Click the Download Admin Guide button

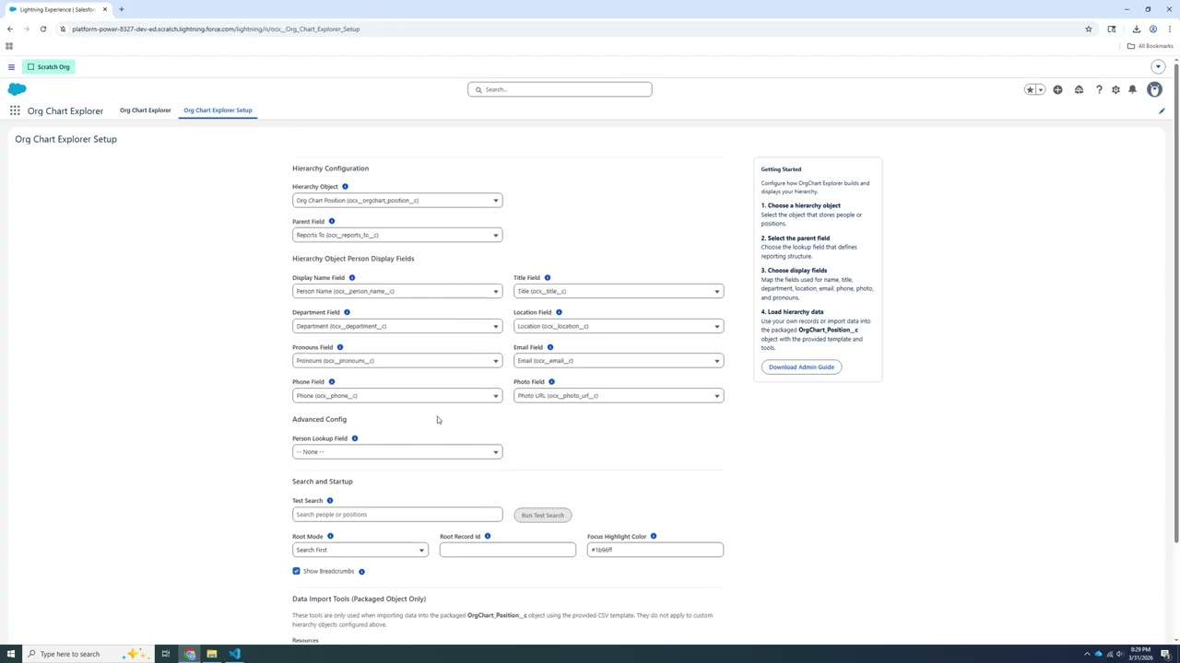point(801,367)
